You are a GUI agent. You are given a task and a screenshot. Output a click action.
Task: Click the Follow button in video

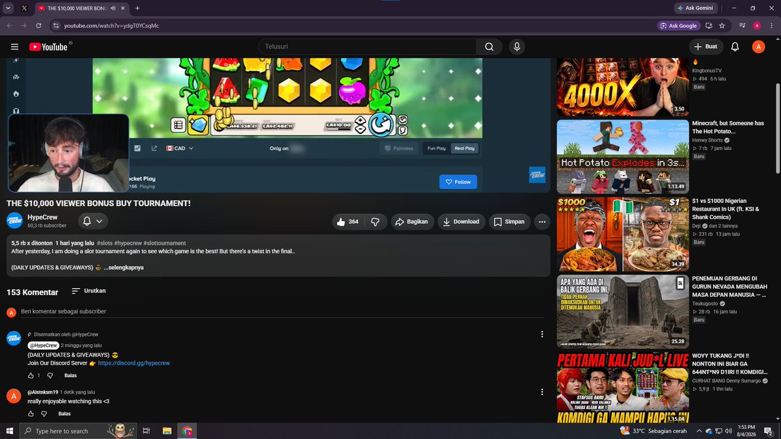pos(458,182)
